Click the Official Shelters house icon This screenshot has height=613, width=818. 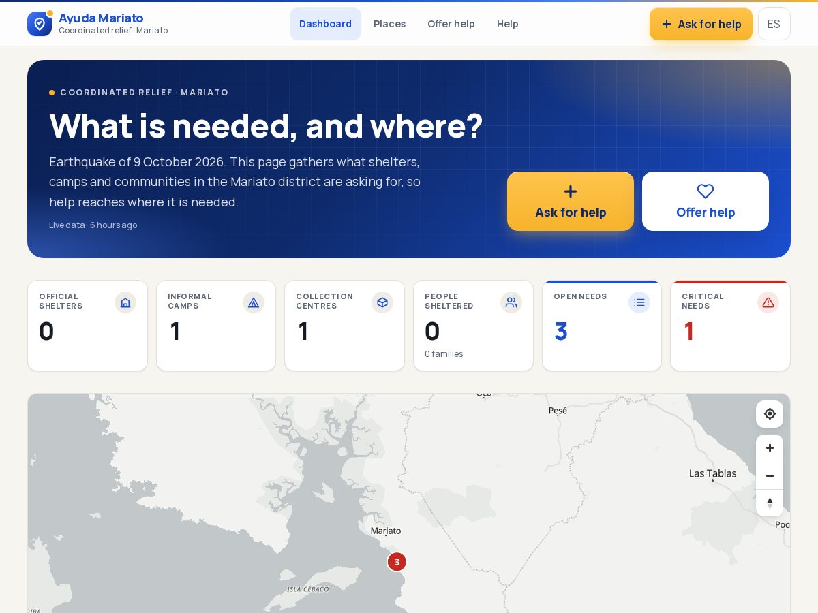125,302
